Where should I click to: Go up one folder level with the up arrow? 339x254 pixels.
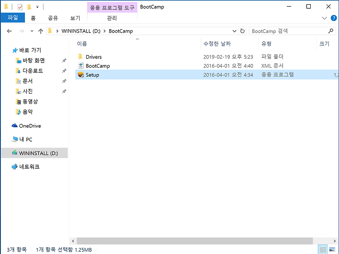click(x=40, y=31)
